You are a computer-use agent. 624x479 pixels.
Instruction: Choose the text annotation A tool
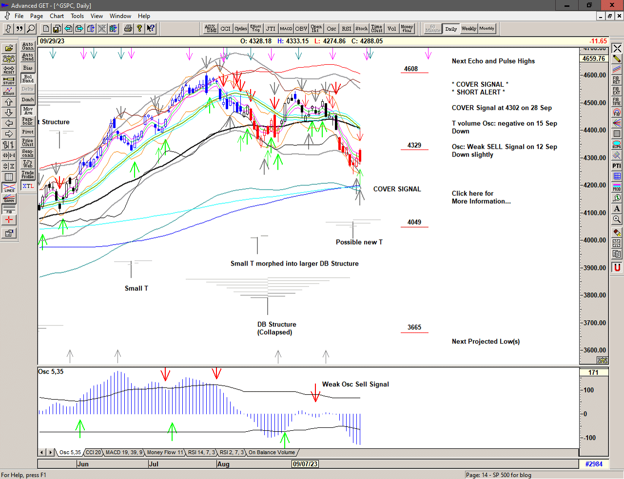click(617, 209)
